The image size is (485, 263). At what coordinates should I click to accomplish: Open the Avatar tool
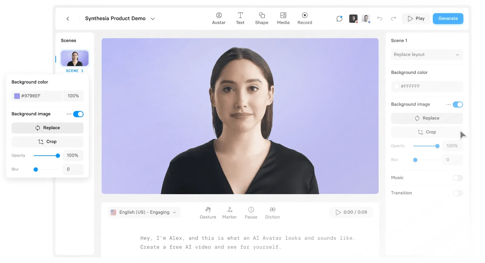219,18
